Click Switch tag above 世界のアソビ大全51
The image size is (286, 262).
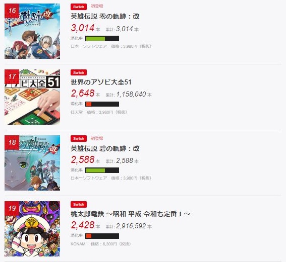[79, 72]
